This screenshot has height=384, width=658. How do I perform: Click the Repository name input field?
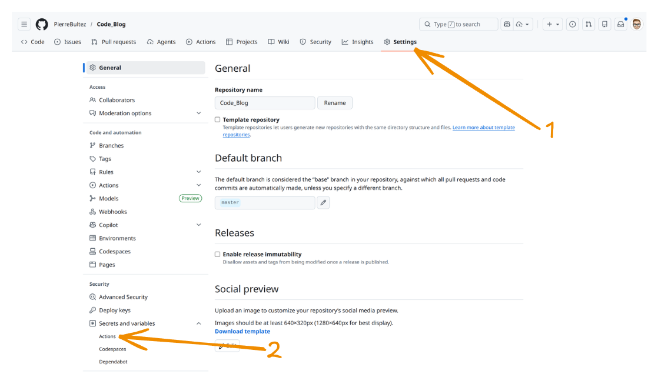pyautogui.click(x=265, y=103)
